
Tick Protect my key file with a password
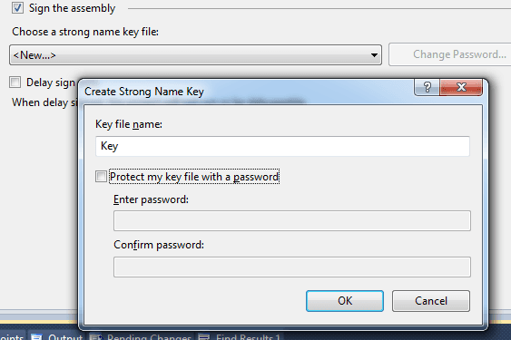101,177
